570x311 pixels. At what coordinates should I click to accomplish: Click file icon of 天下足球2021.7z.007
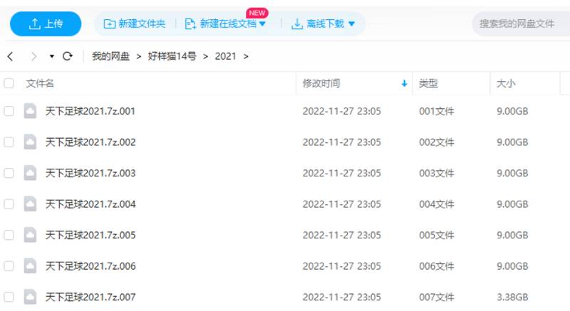[30, 297]
